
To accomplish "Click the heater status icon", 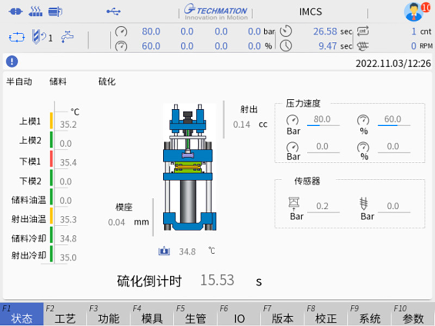I will click(x=35, y=11).
